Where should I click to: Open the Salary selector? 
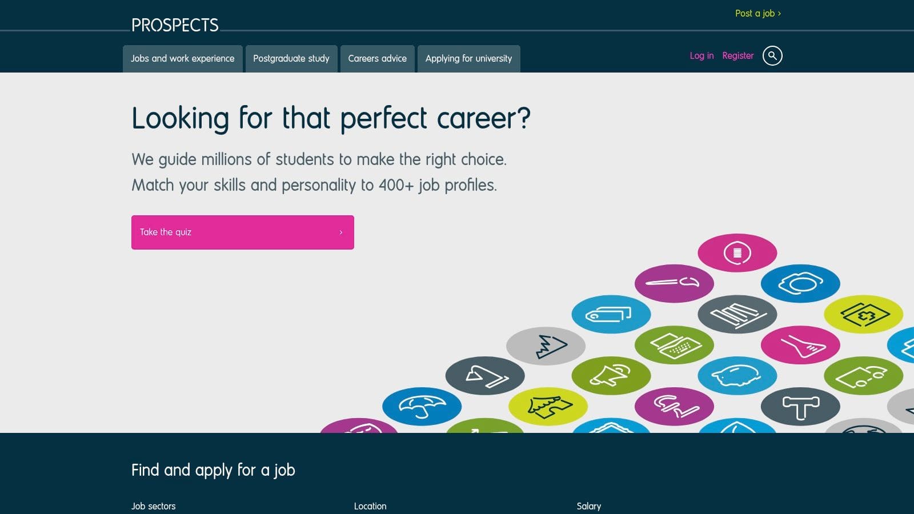(x=588, y=507)
